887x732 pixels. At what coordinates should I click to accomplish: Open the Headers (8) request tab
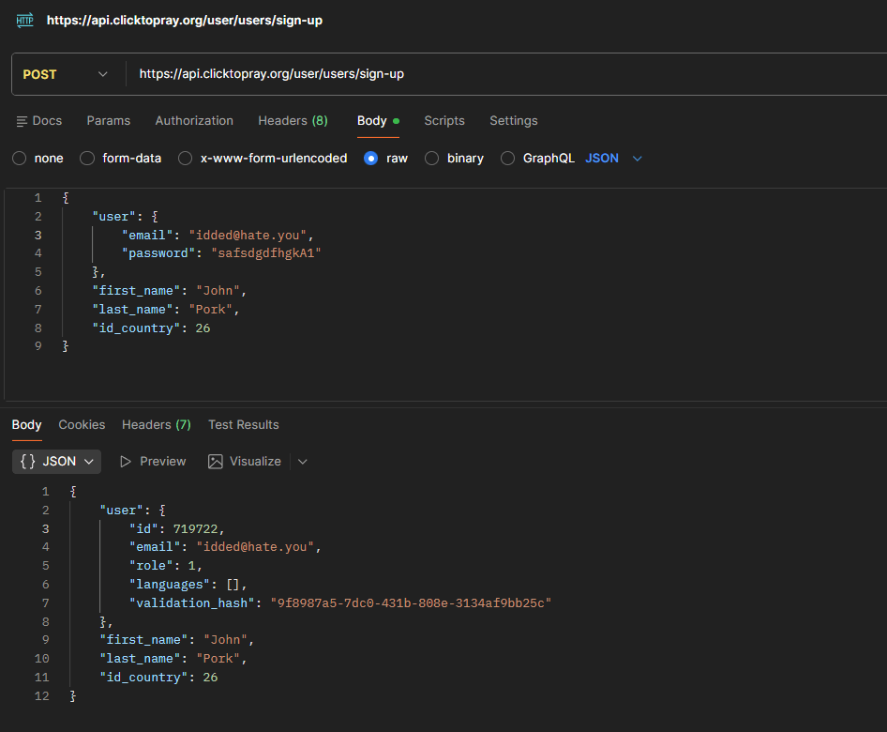[x=293, y=120]
